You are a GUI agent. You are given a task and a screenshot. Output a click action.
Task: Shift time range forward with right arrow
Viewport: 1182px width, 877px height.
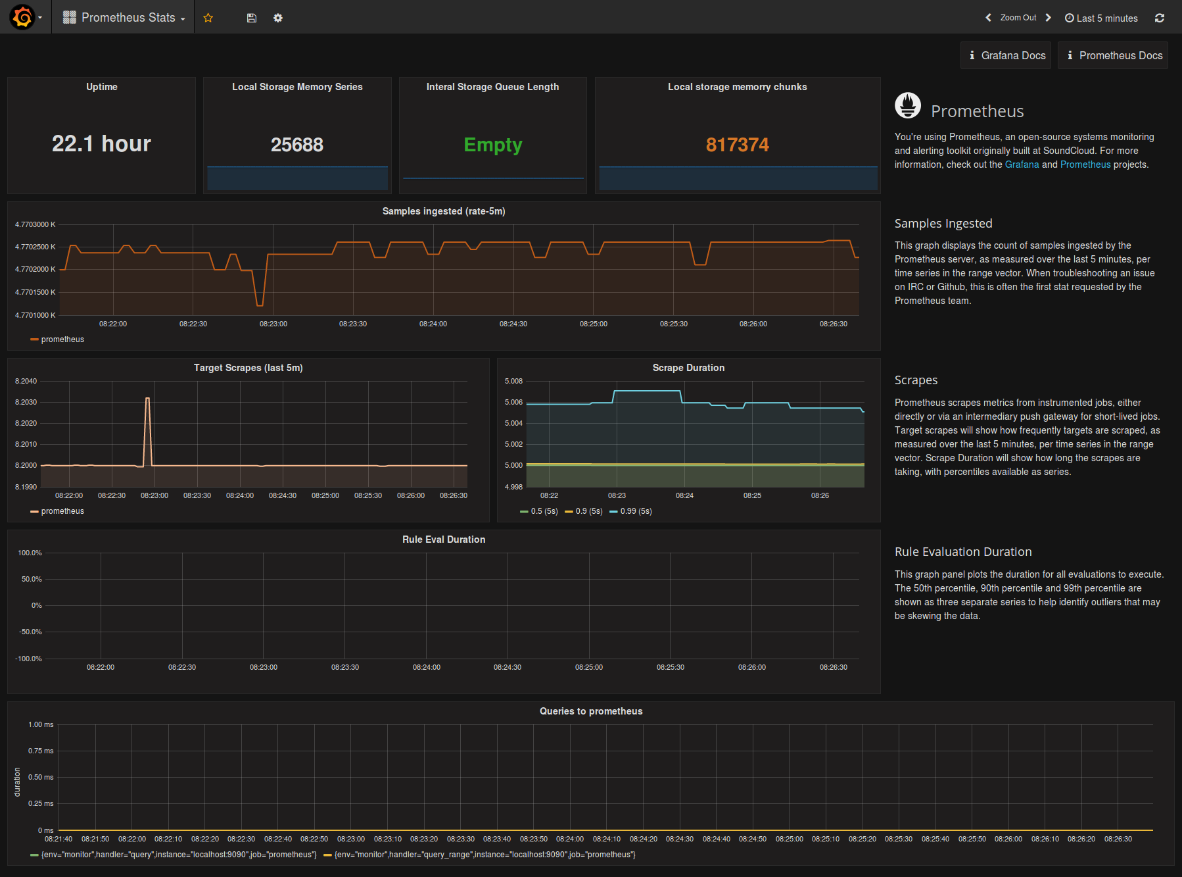(1049, 18)
